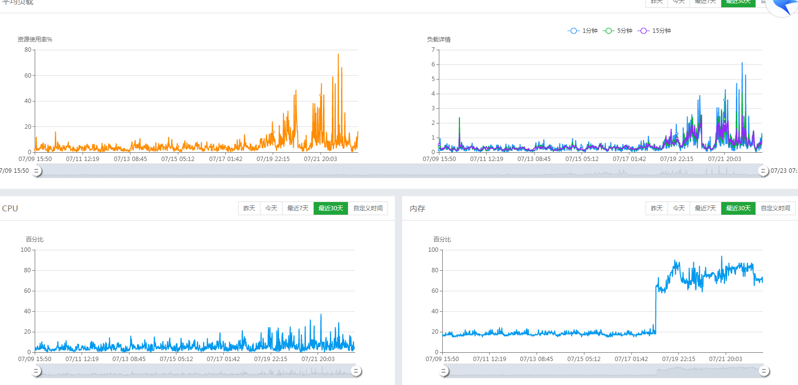Select 今天 in the CPU panel

[x=271, y=208]
